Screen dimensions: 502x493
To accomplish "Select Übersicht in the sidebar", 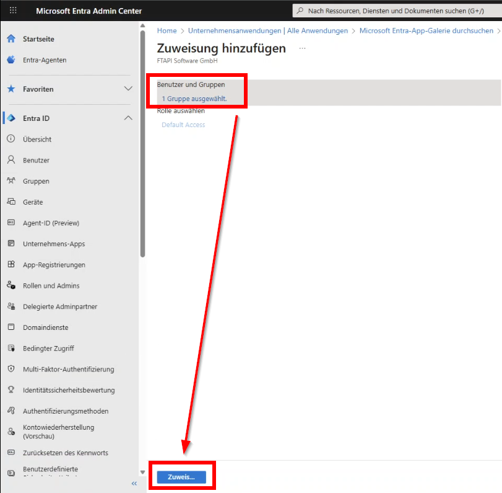I will (x=37, y=139).
